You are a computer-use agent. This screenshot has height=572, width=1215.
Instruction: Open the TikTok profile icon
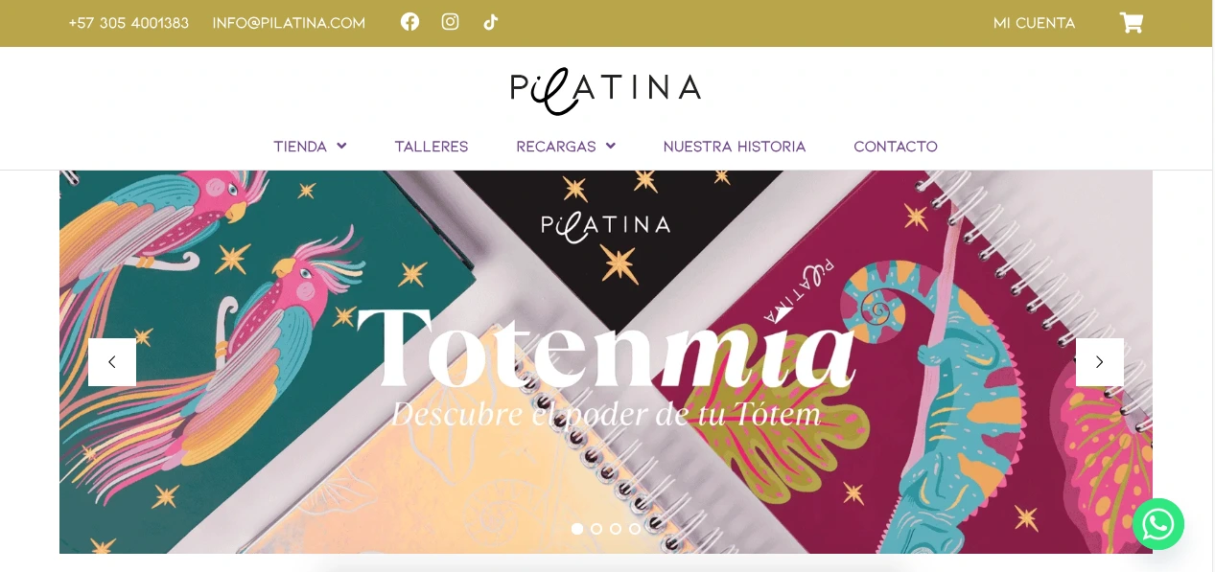[x=490, y=21]
